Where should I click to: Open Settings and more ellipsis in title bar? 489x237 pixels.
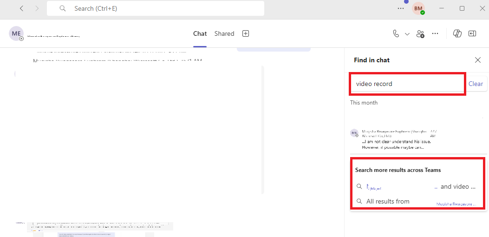[x=401, y=8]
